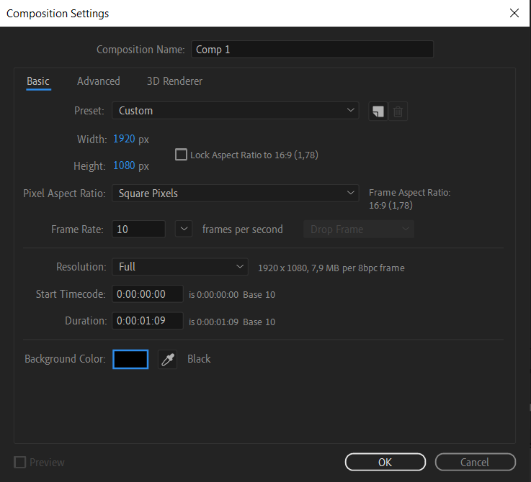The image size is (531, 482).
Task: Close the Composition Settings dialog
Action: (x=514, y=13)
